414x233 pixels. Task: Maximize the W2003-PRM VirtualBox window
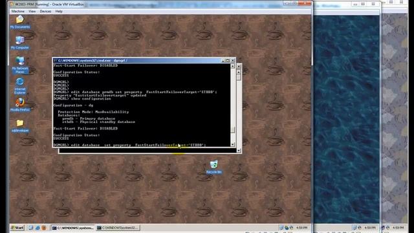tap(294, 3)
